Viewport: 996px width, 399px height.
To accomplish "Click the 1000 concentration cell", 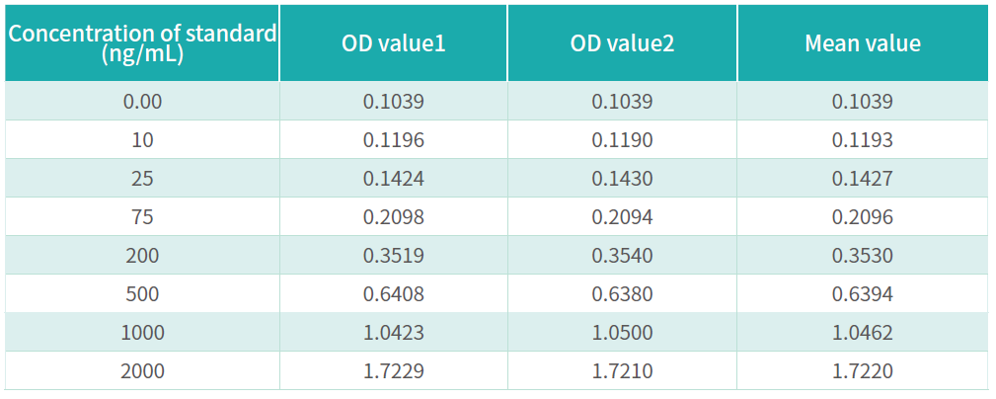I will click(x=143, y=333).
